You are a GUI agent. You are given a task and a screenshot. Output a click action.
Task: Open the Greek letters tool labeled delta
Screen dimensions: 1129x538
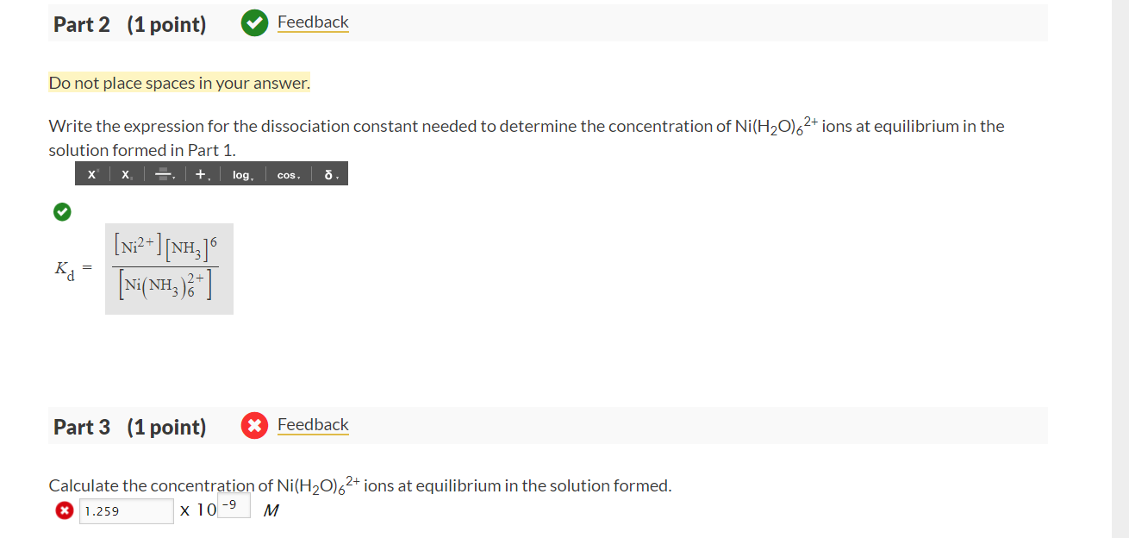[x=328, y=174]
